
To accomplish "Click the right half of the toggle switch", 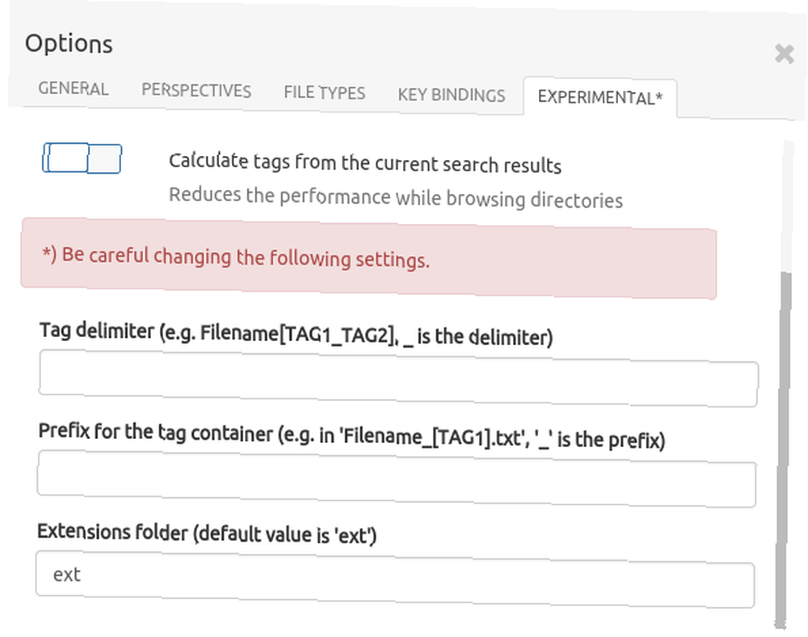I will pyautogui.click(x=104, y=158).
